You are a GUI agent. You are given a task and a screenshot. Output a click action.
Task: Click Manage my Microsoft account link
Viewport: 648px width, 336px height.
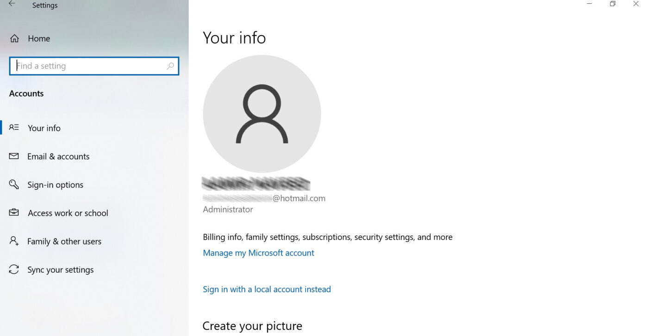(259, 253)
